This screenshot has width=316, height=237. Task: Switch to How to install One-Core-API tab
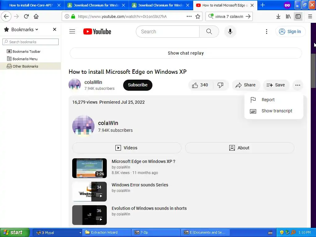point(31,5)
